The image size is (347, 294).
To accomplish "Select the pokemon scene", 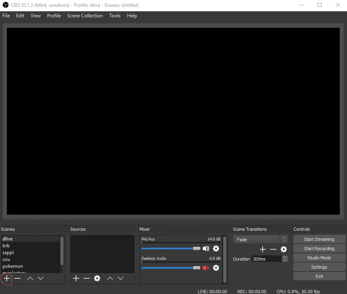I will pos(30,266).
